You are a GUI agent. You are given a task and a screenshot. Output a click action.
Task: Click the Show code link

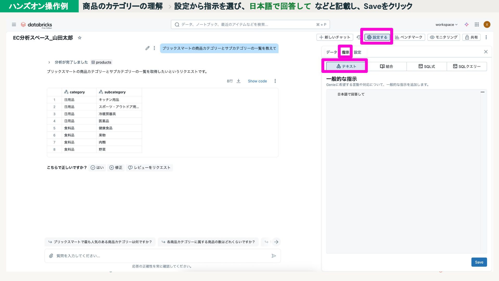click(257, 81)
